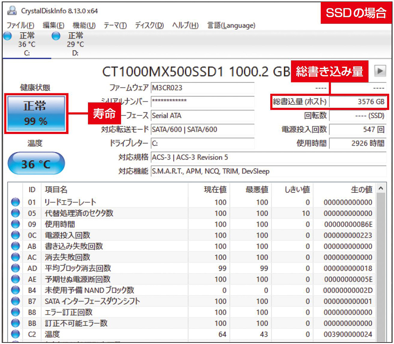This screenshot has width=394, height=344.
Task: Click the blue health indicator above D: drive
Action: pos(55,35)
